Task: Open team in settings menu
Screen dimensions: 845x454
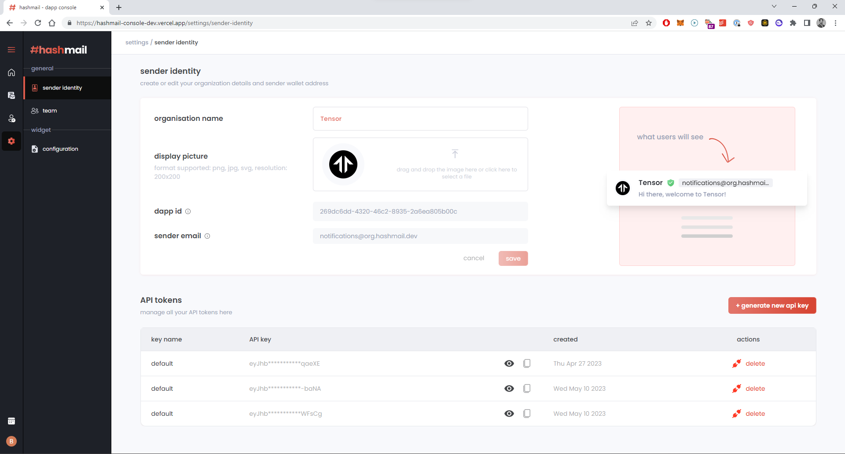Action: (67, 111)
